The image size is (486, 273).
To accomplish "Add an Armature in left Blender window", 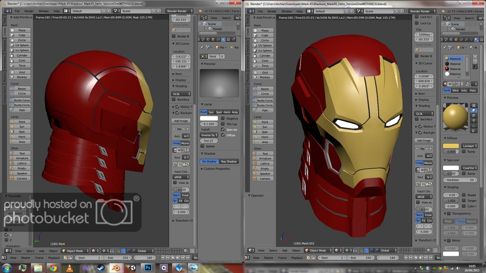I will click(x=20, y=158).
